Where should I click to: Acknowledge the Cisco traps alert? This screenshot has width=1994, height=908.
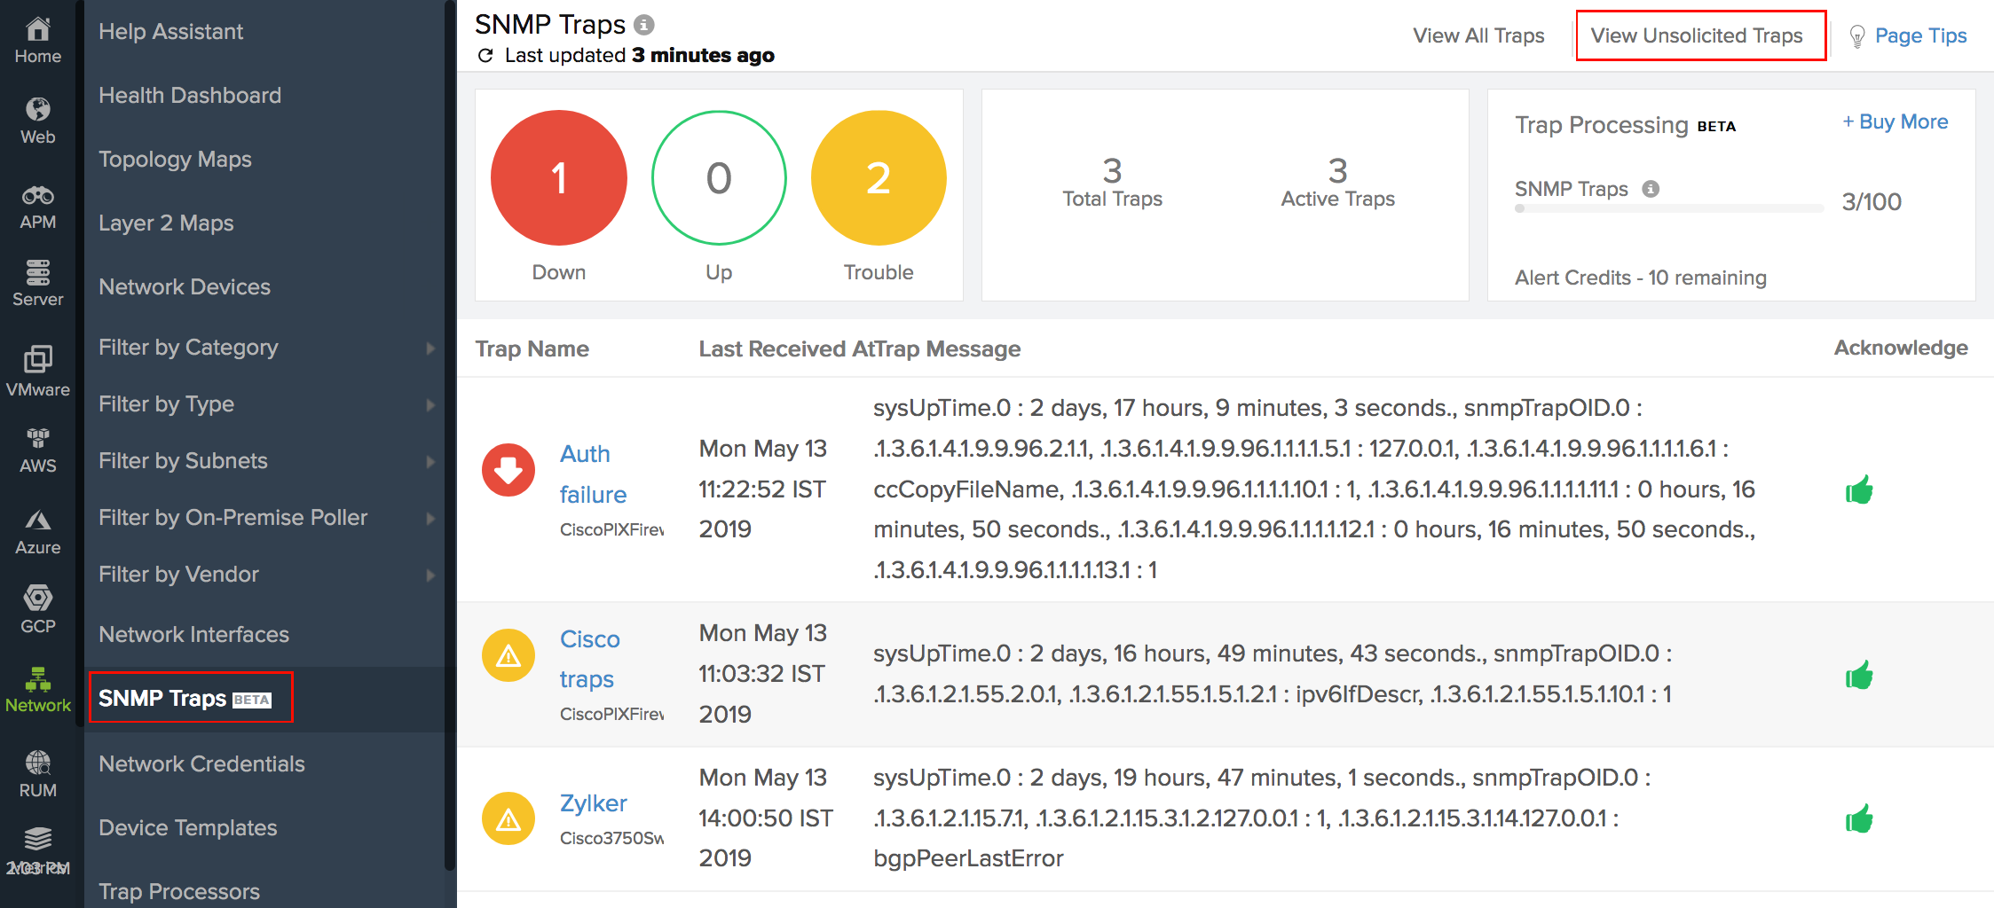(x=1858, y=675)
